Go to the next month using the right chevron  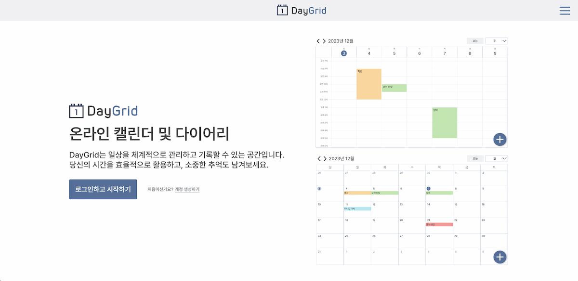point(324,158)
